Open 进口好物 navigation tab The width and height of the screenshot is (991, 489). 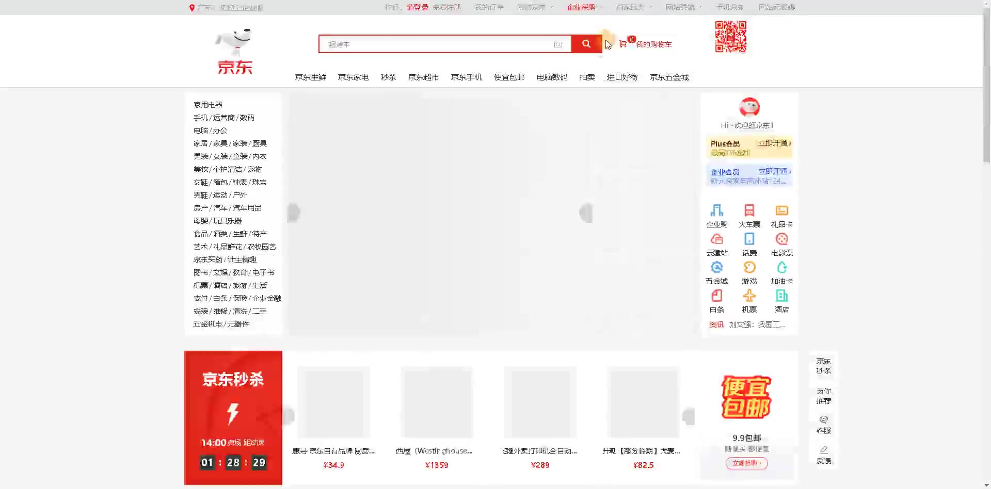622,77
